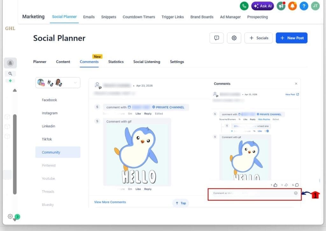Expand list with View More Comments
Viewport: 326px width, 231px height.
(x=110, y=202)
